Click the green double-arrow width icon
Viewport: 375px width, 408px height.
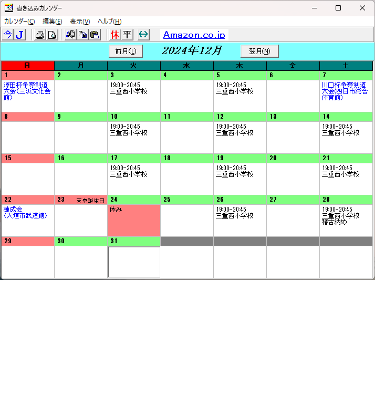tap(143, 35)
